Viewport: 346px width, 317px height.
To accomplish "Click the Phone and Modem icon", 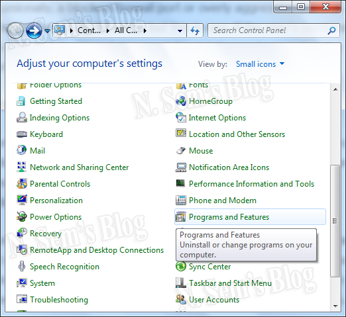I will click(x=181, y=201).
